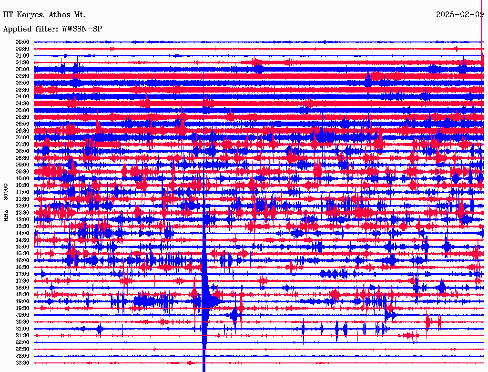
Task: Click the 19:00 time label
Action: coord(22,301)
